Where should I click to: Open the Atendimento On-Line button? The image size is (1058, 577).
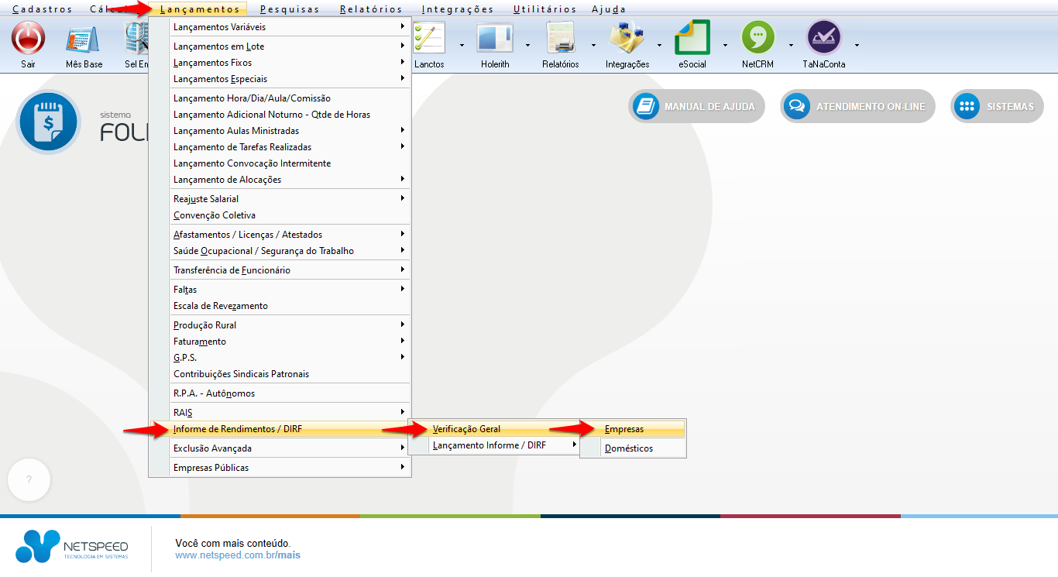click(857, 107)
